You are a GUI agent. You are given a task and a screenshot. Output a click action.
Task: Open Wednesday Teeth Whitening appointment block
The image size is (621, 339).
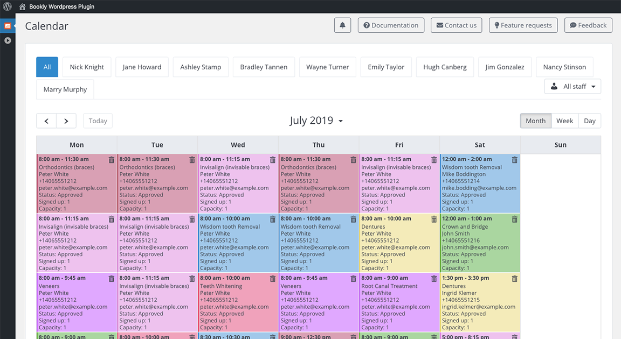(238, 302)
